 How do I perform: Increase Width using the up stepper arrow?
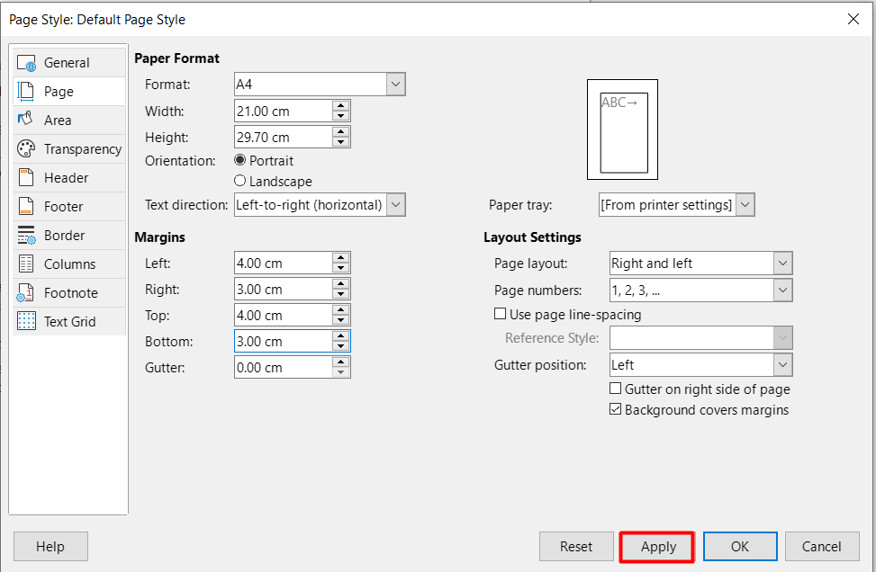coord(341,106)
